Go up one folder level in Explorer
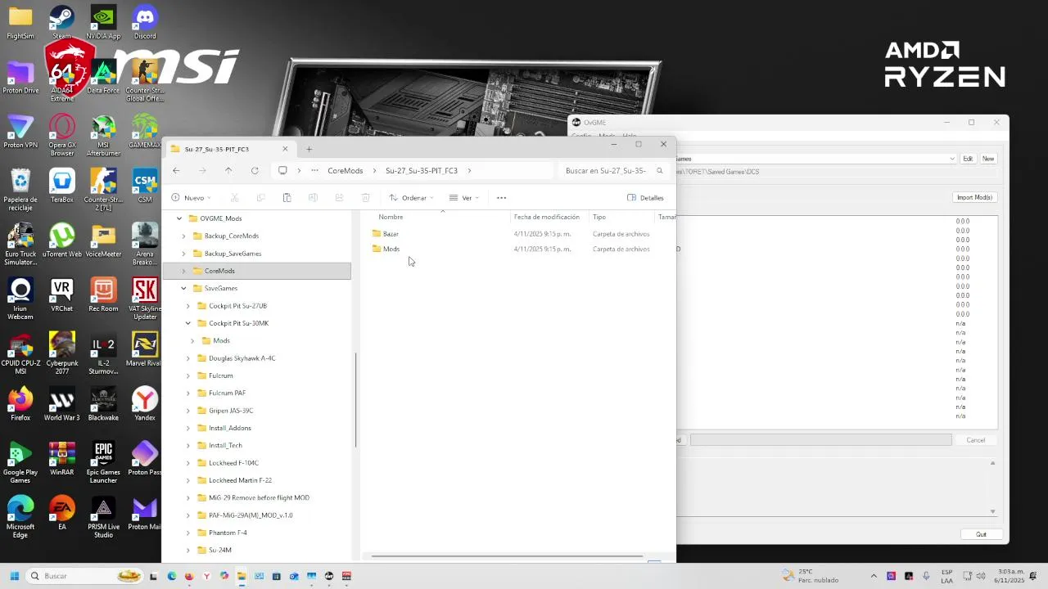The width and height of the screenshot is (1048, 589). point(228,170)
